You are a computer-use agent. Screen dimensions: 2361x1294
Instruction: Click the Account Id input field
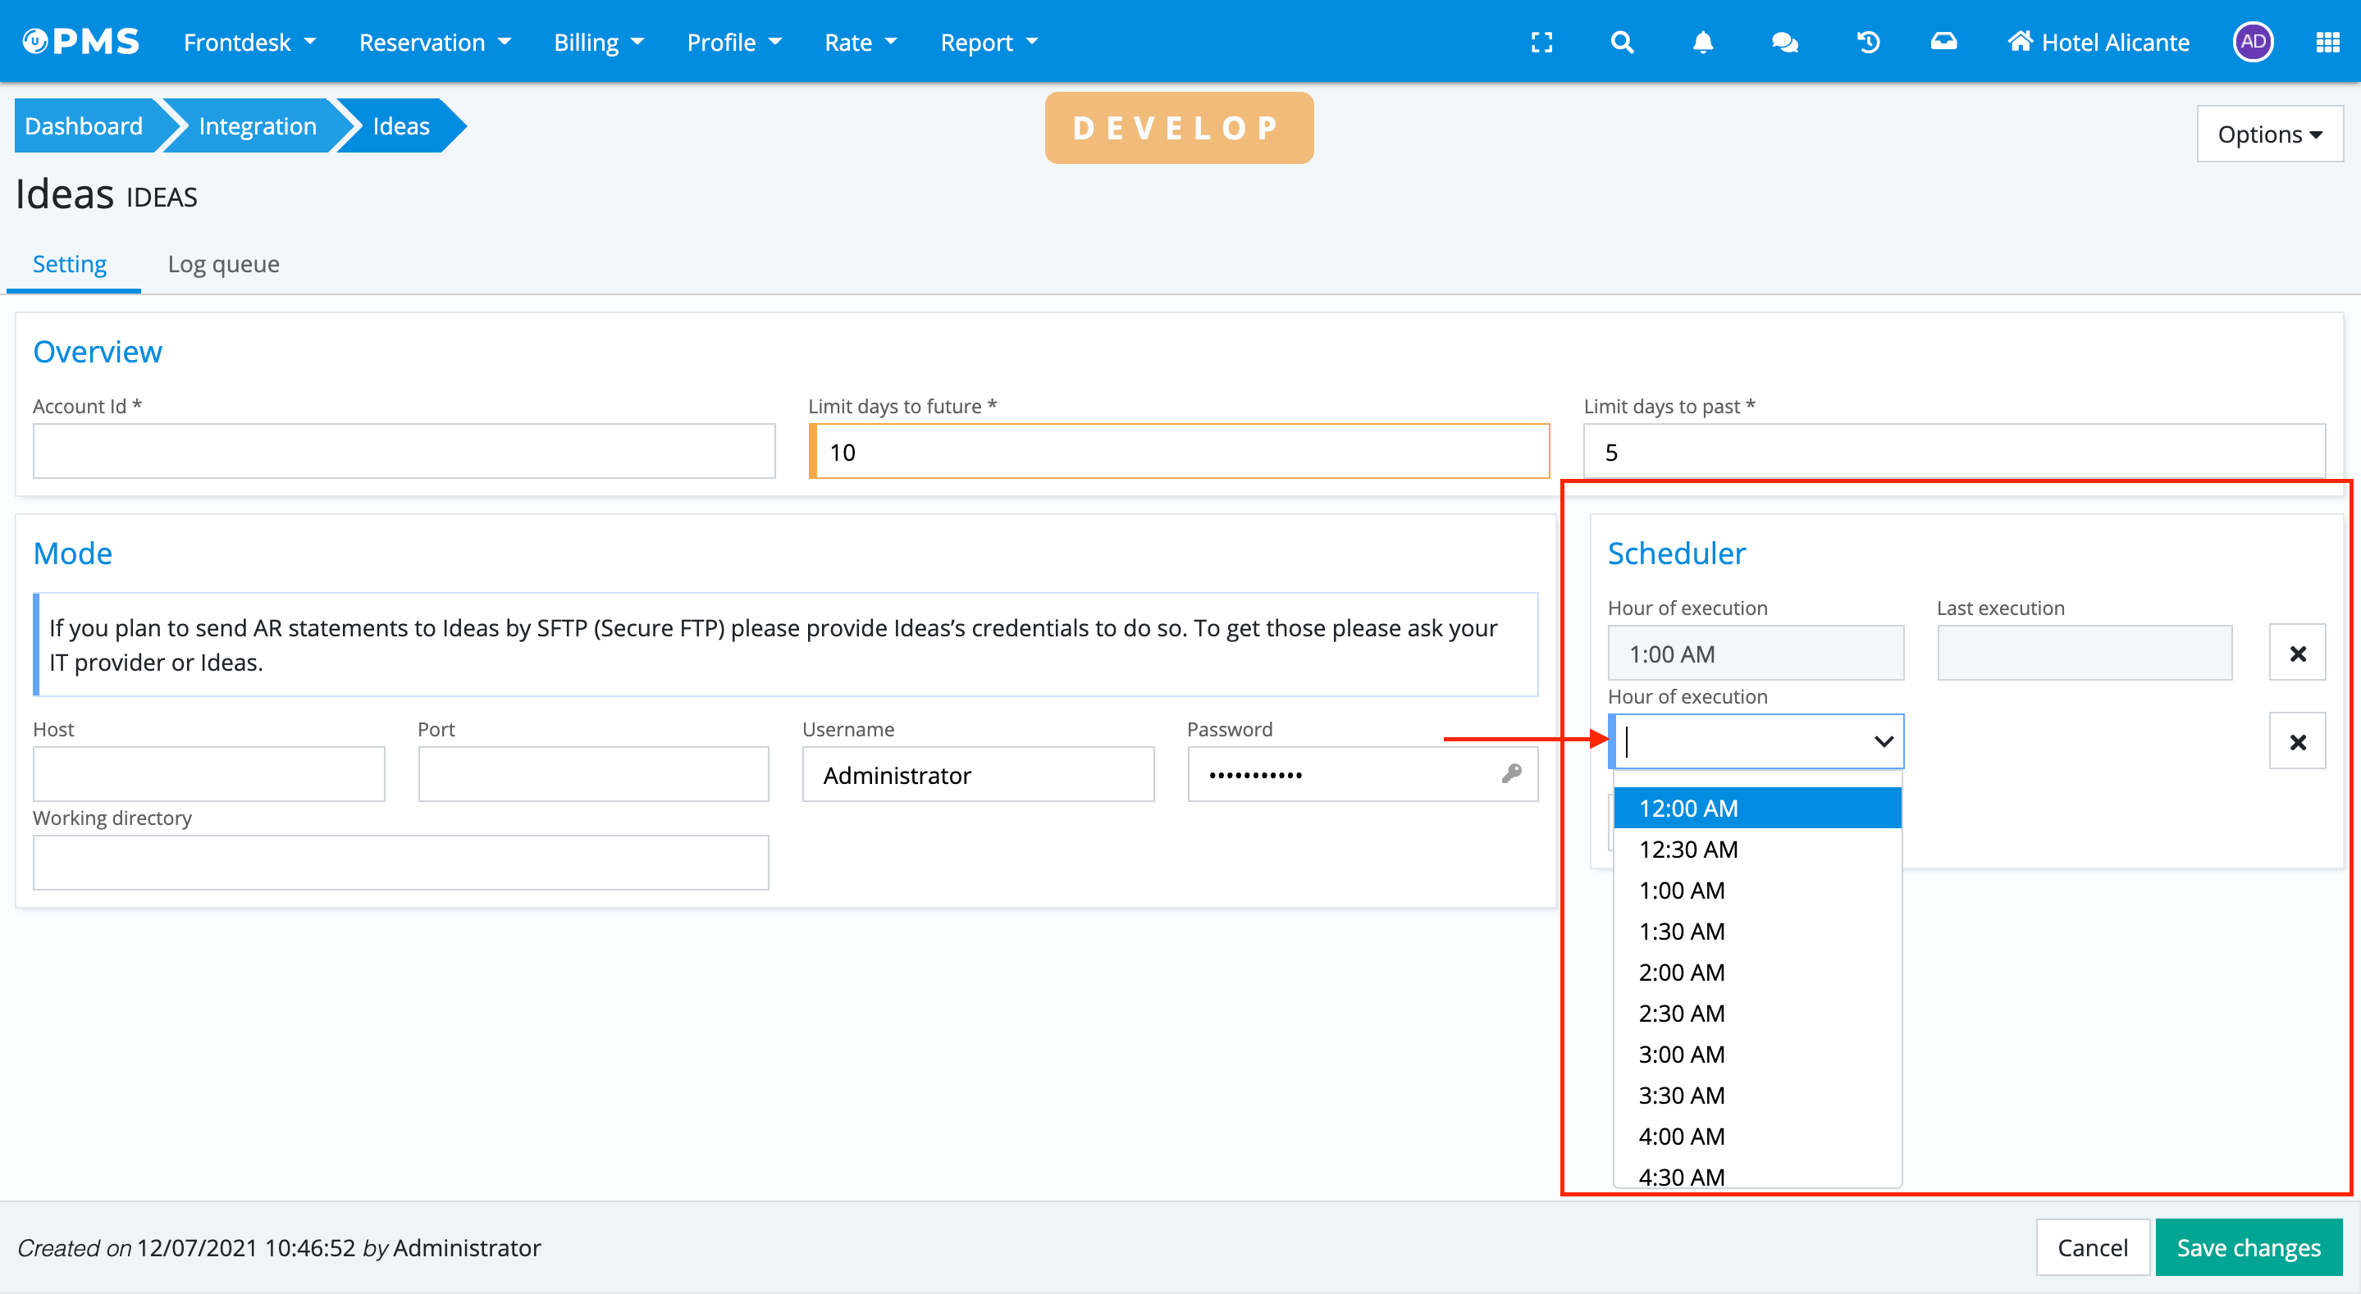404,451
